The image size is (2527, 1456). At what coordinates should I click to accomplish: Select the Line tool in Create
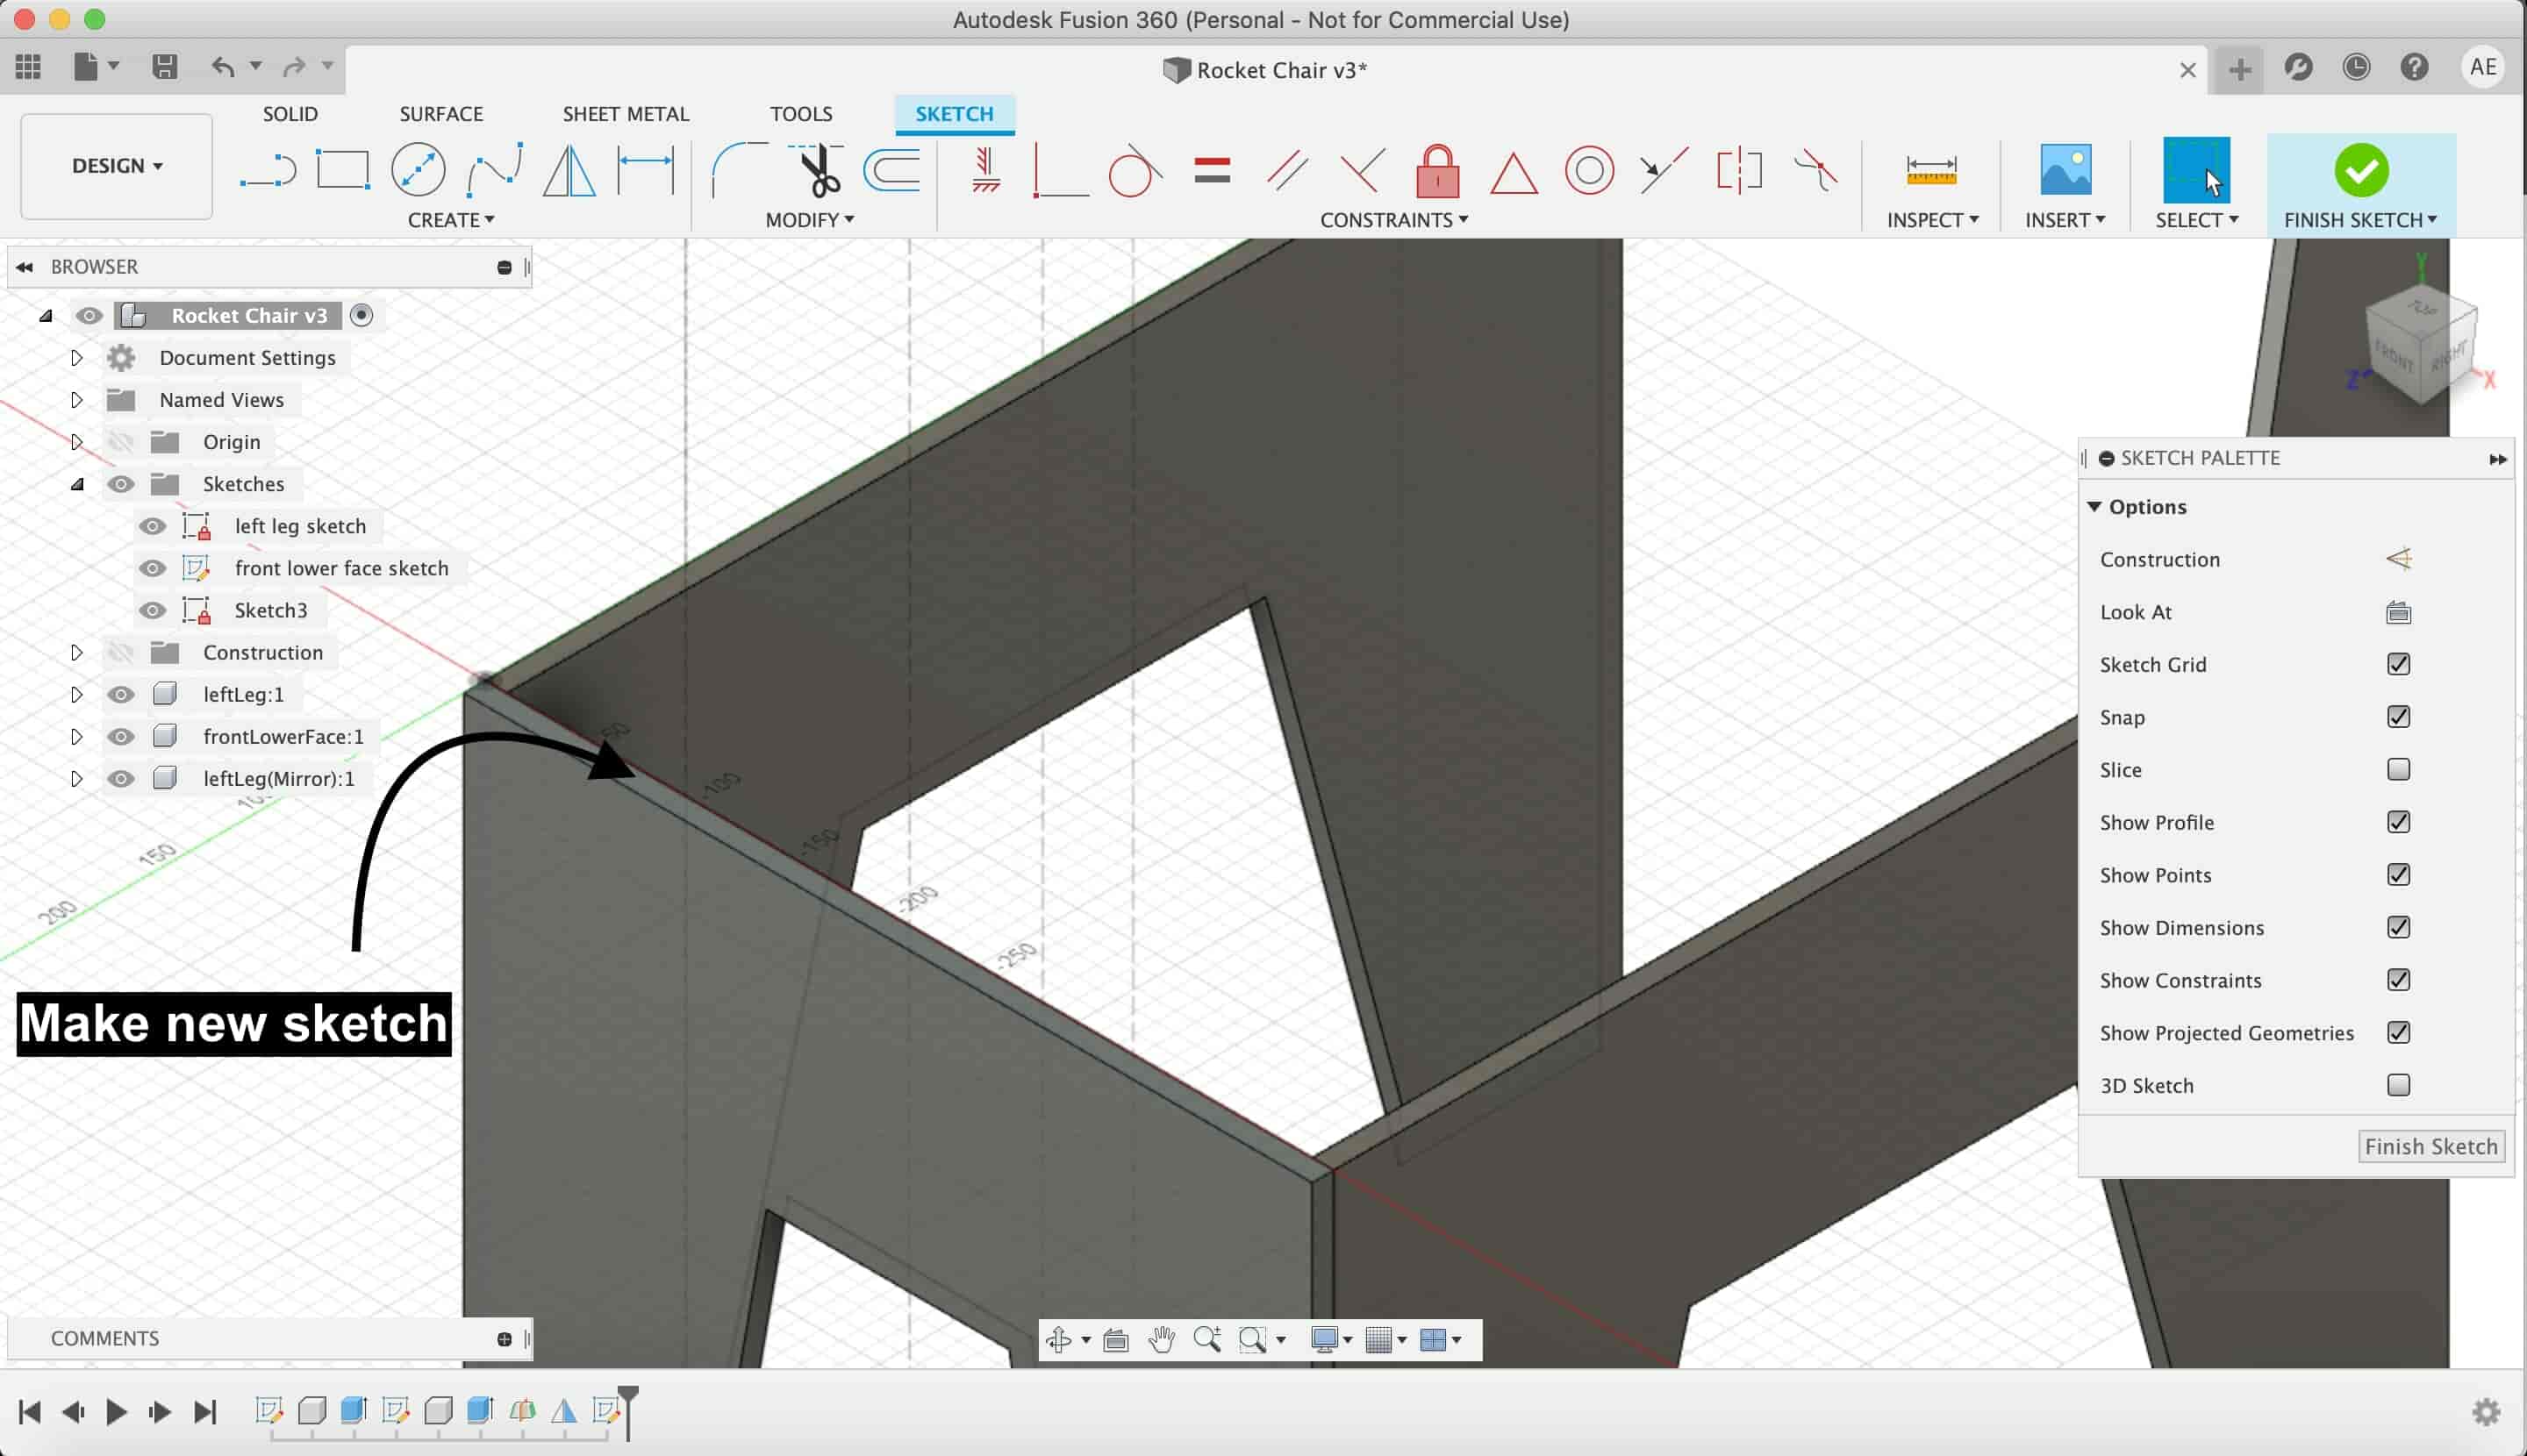pyautogui.click(x=267, y=170)
